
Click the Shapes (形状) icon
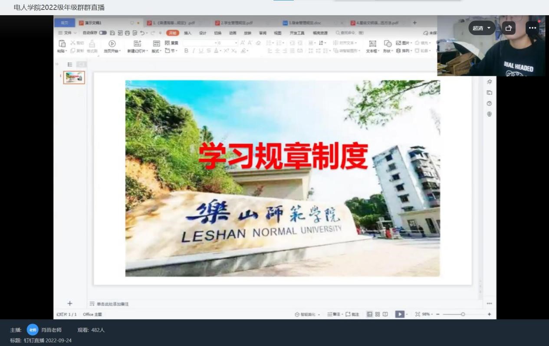pyautogui.click(x=388, y=43)
